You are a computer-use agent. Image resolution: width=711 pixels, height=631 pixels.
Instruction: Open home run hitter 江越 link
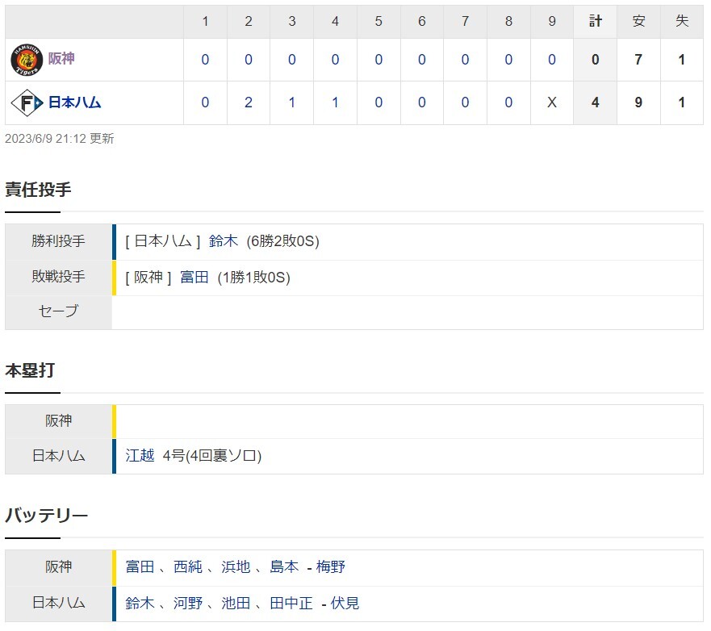point(140,456)
